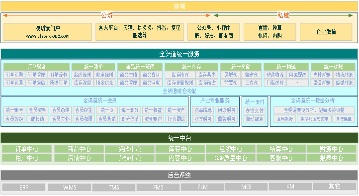Click the 报表中心 box
This screenshot has height=196, width=359.
(331, 158)
